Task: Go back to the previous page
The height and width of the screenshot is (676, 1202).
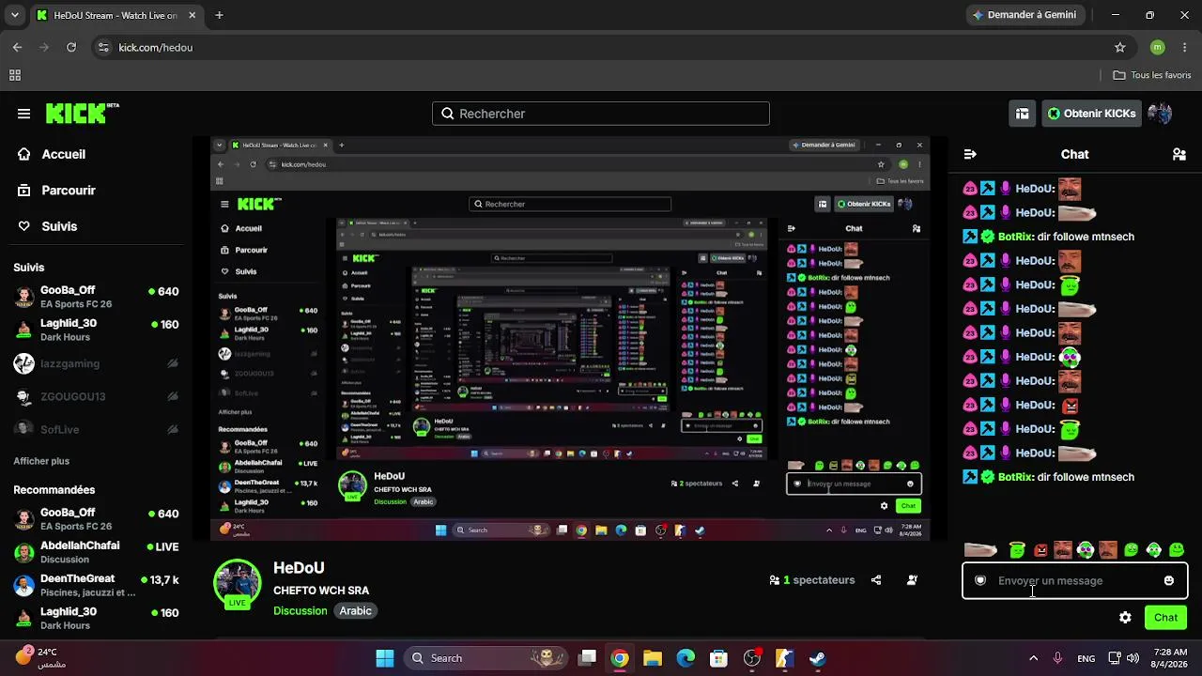Action: (17, 47)
